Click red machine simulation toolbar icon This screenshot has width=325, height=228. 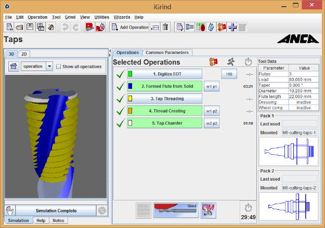(90, 27)
